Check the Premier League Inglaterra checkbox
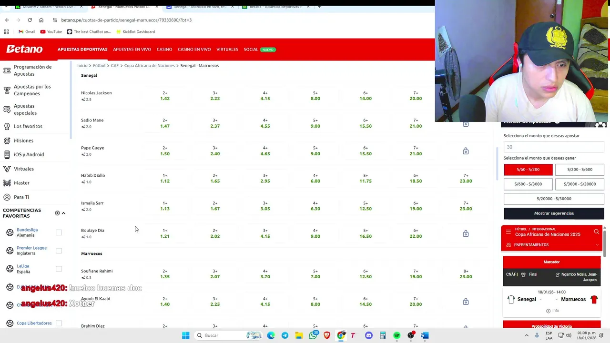 point(59,251)
